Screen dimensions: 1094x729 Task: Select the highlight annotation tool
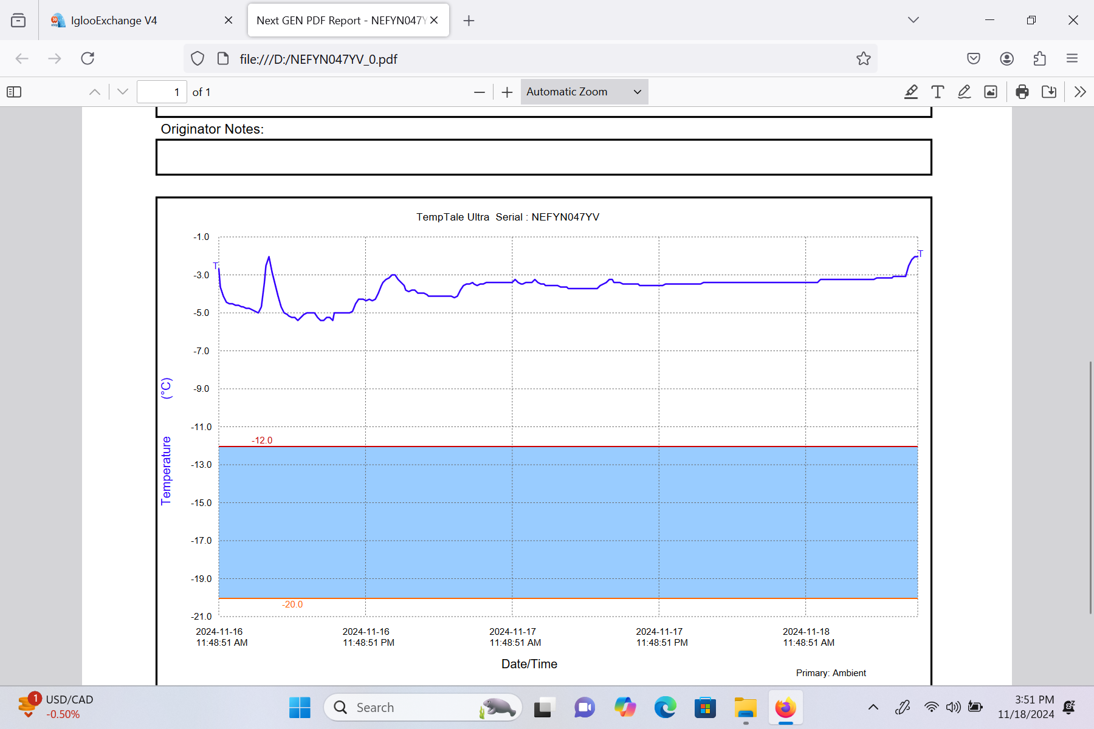click(x=910, y=92)
